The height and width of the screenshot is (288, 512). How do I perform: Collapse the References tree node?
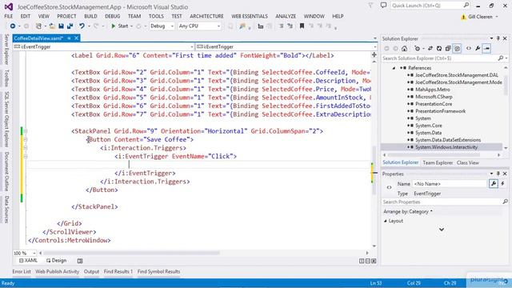394,68
